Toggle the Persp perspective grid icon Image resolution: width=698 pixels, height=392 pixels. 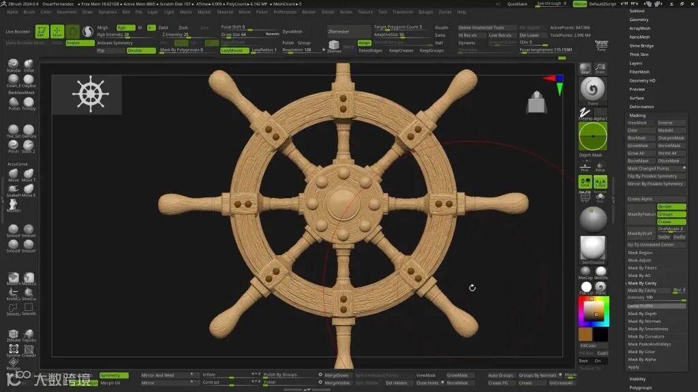601,45
